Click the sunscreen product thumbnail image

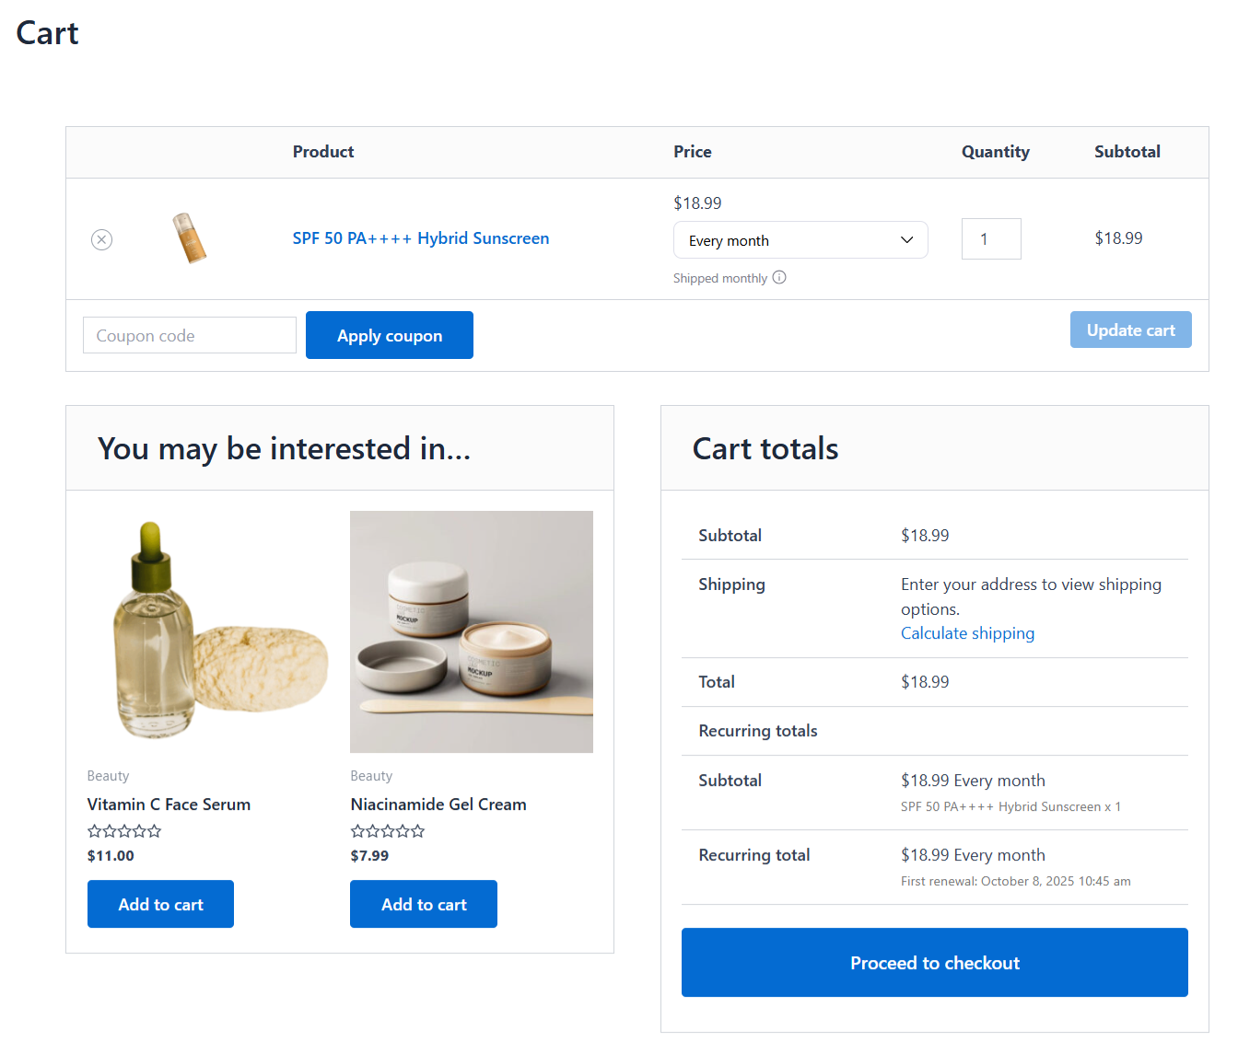pos(191,237)
